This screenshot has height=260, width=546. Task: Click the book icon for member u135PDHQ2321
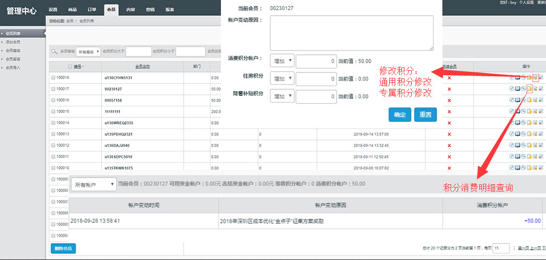pyautogui.click(x=517, y=134)
